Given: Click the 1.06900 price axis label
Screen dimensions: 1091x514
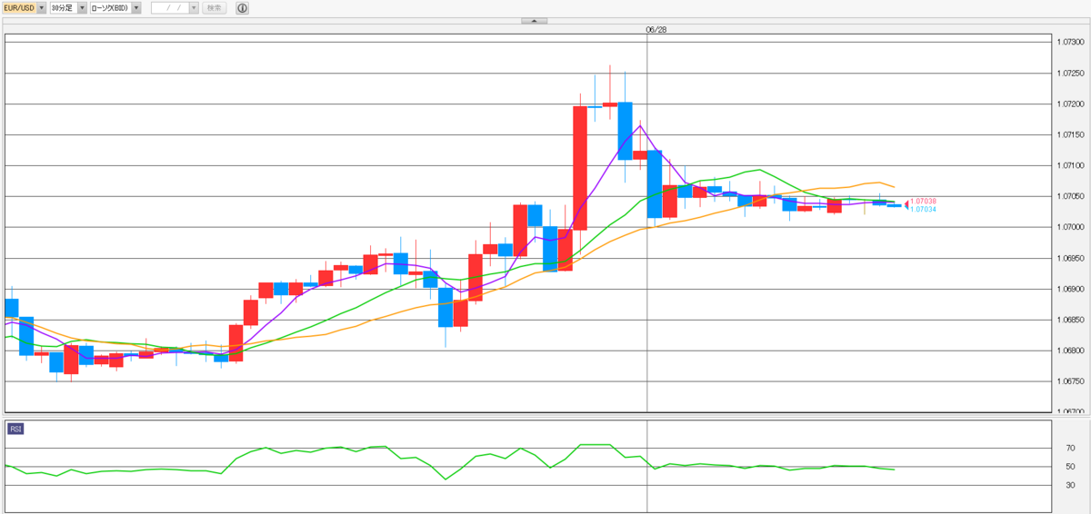Looking at the screenshot, I should click(x=1070, y=289).
